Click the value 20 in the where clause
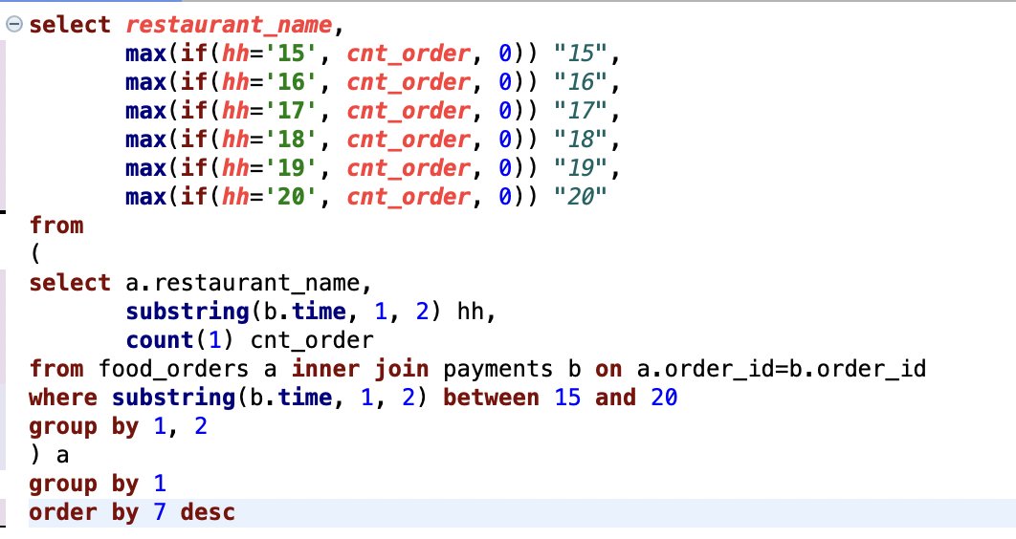This screenshot has width=1016, height=539. pyautogui.click(x=664, y=398)
